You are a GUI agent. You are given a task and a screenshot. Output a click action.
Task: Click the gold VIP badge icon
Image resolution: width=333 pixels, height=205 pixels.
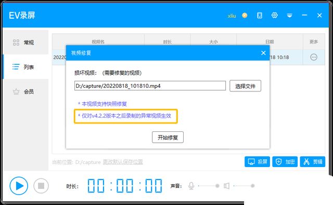coord(245,15)
